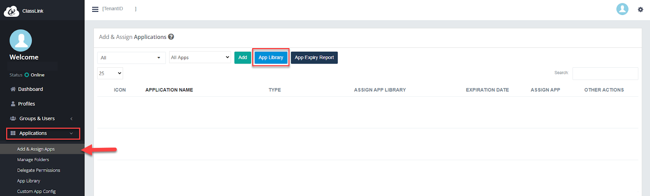650x196 pixels.
Task: Change the 25 rows-per-page dropdown
Action: [110, 73]
